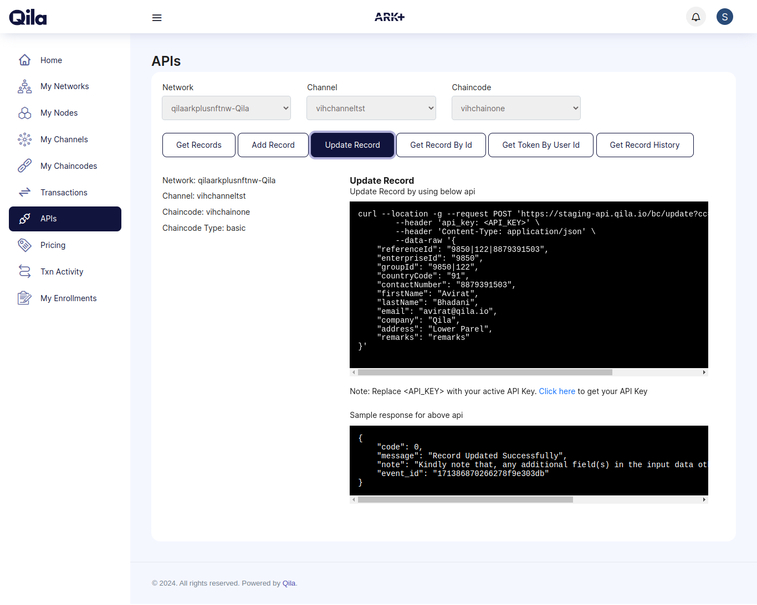Select Get Token By User Id tab
This screenshot has height=605, width=757.
click(x=541, y=145)
